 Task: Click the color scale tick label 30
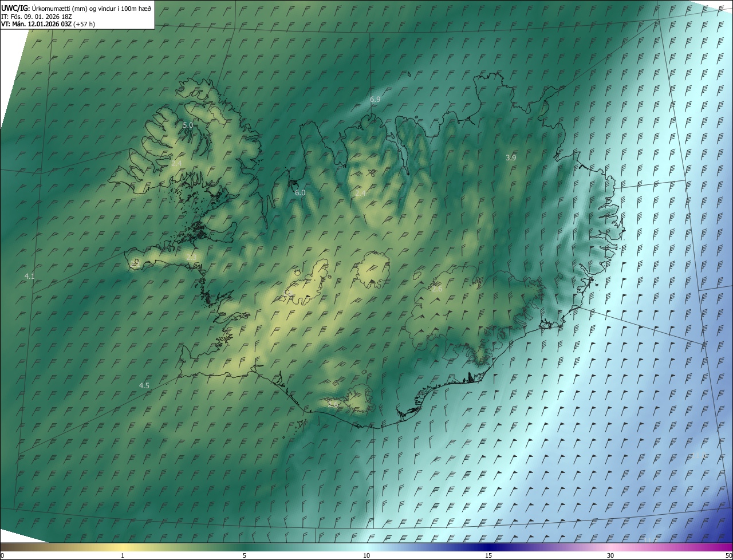pyautogui.click(x=610, y=555)
